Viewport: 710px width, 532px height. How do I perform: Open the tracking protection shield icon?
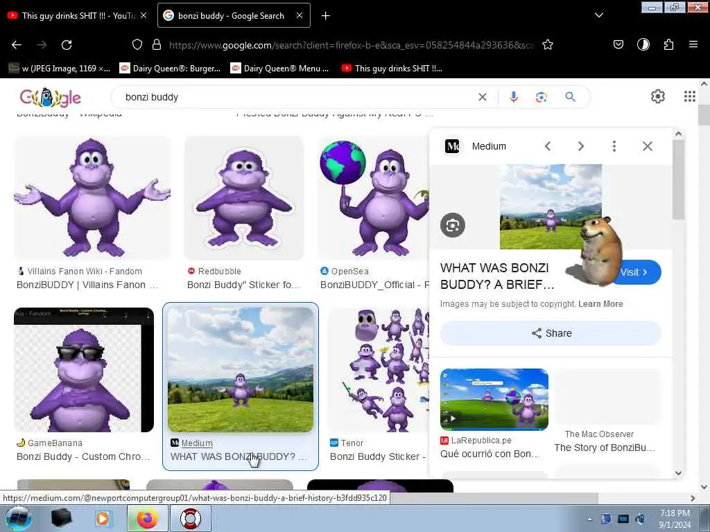tap(137, 44)
